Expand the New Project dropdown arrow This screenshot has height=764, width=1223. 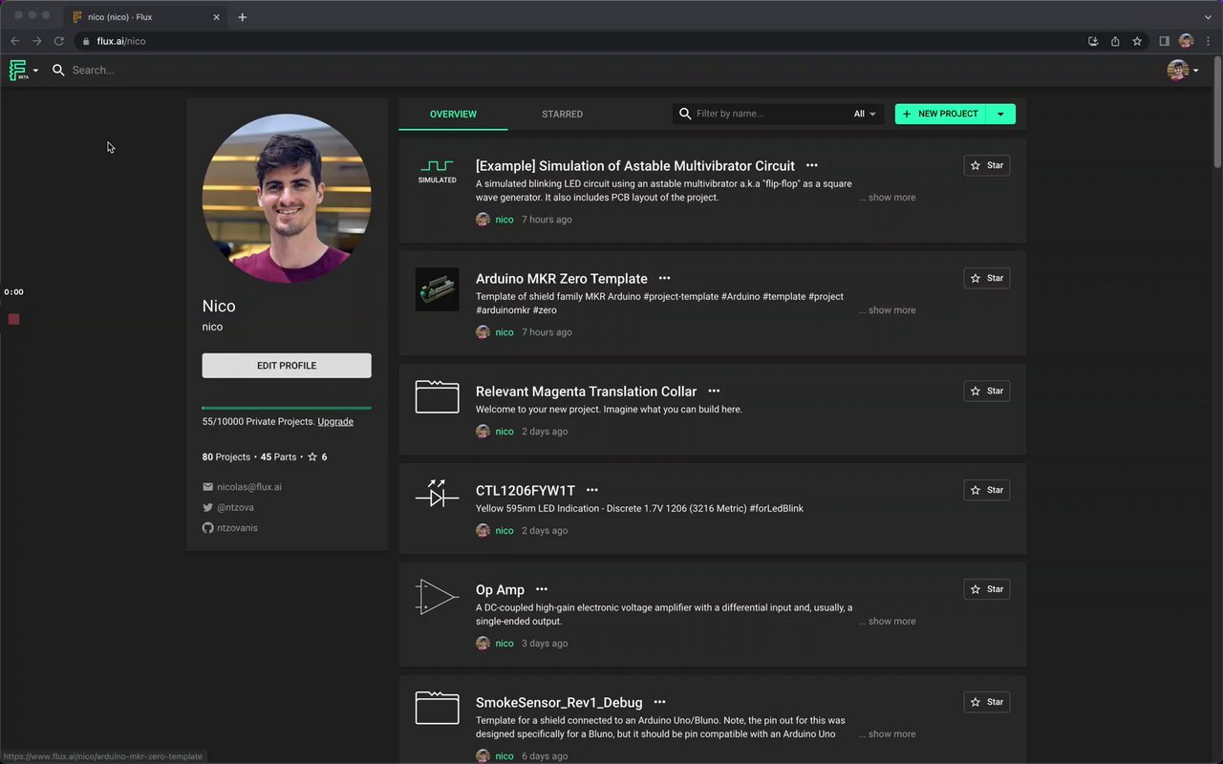(1000, 114)
